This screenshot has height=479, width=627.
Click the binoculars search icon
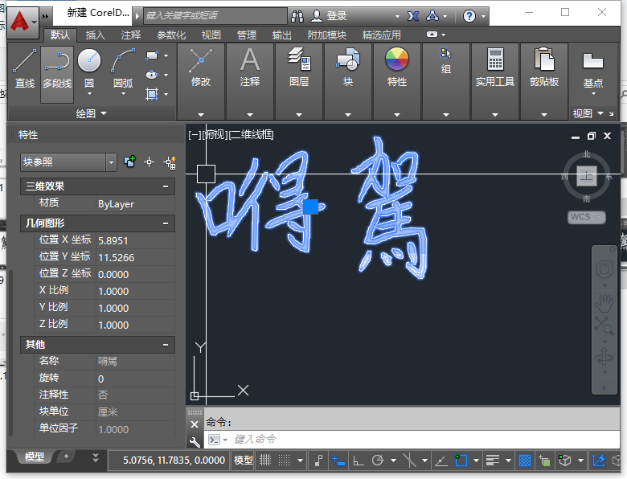(x=297, y=16)
